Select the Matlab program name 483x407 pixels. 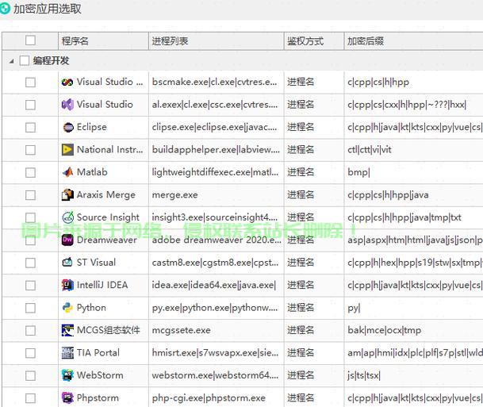coord(92,172)
